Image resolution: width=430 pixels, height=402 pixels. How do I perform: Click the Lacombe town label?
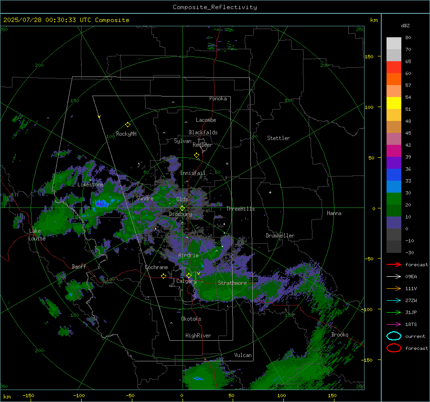pos(206,120)
